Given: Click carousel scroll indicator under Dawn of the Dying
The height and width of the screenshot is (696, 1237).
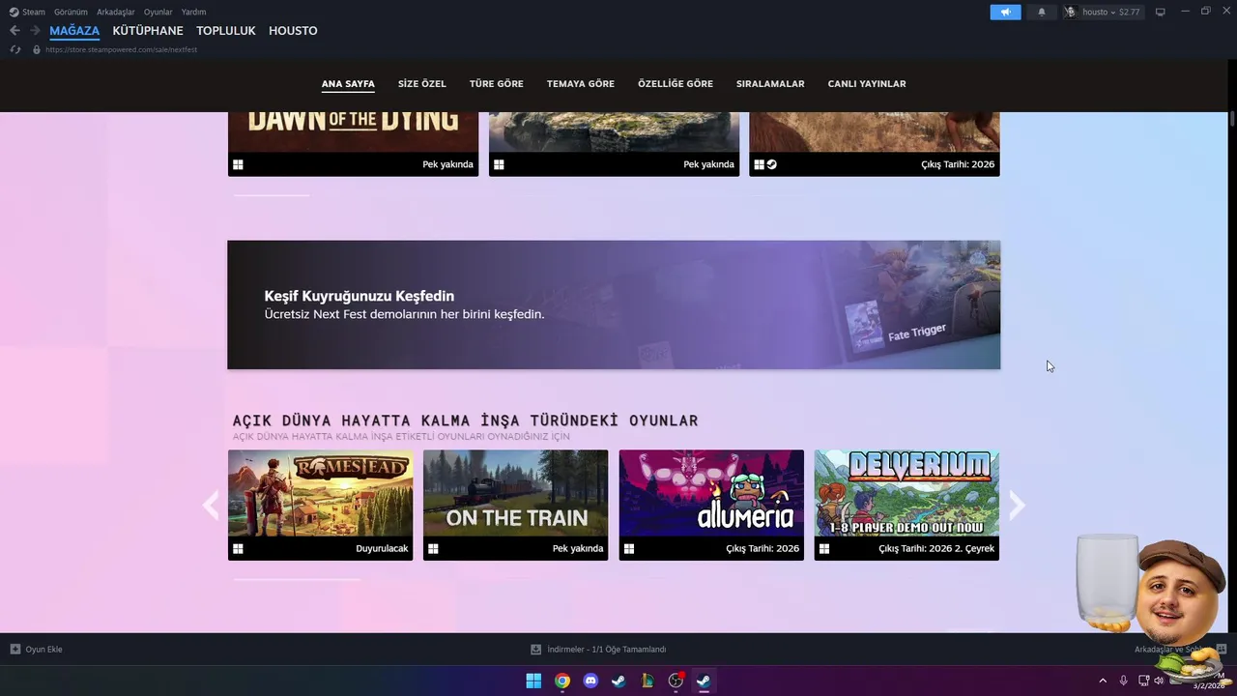Looking at the screenshot, I should coord(272,195).
